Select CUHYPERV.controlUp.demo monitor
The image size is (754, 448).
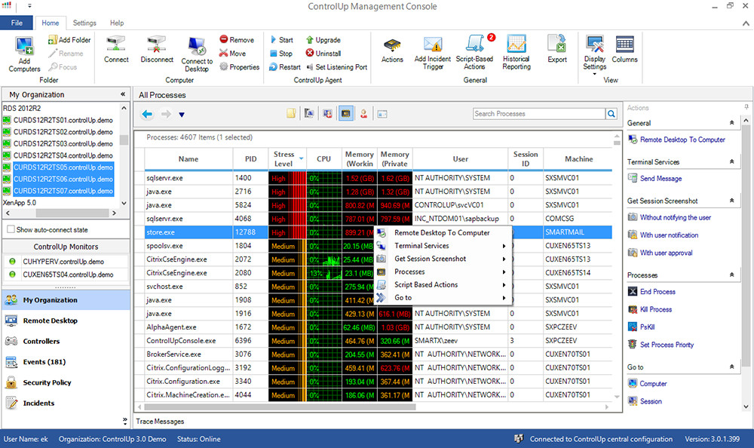point(63,261)
